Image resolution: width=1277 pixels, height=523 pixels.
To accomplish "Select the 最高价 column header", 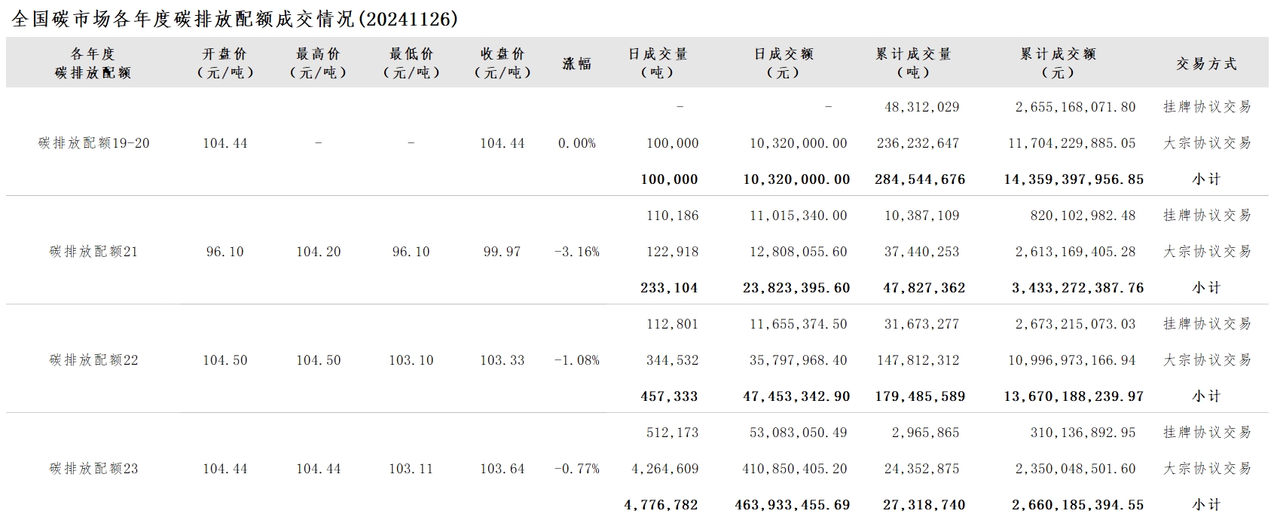I will pyautogui.click(x=319, y=63).
